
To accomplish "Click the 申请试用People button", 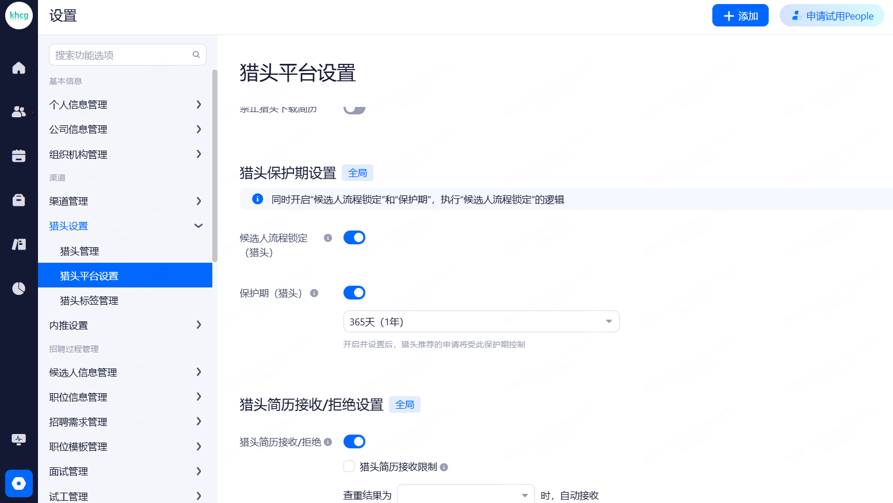I will pyautogui.click(x=831, y=16).
